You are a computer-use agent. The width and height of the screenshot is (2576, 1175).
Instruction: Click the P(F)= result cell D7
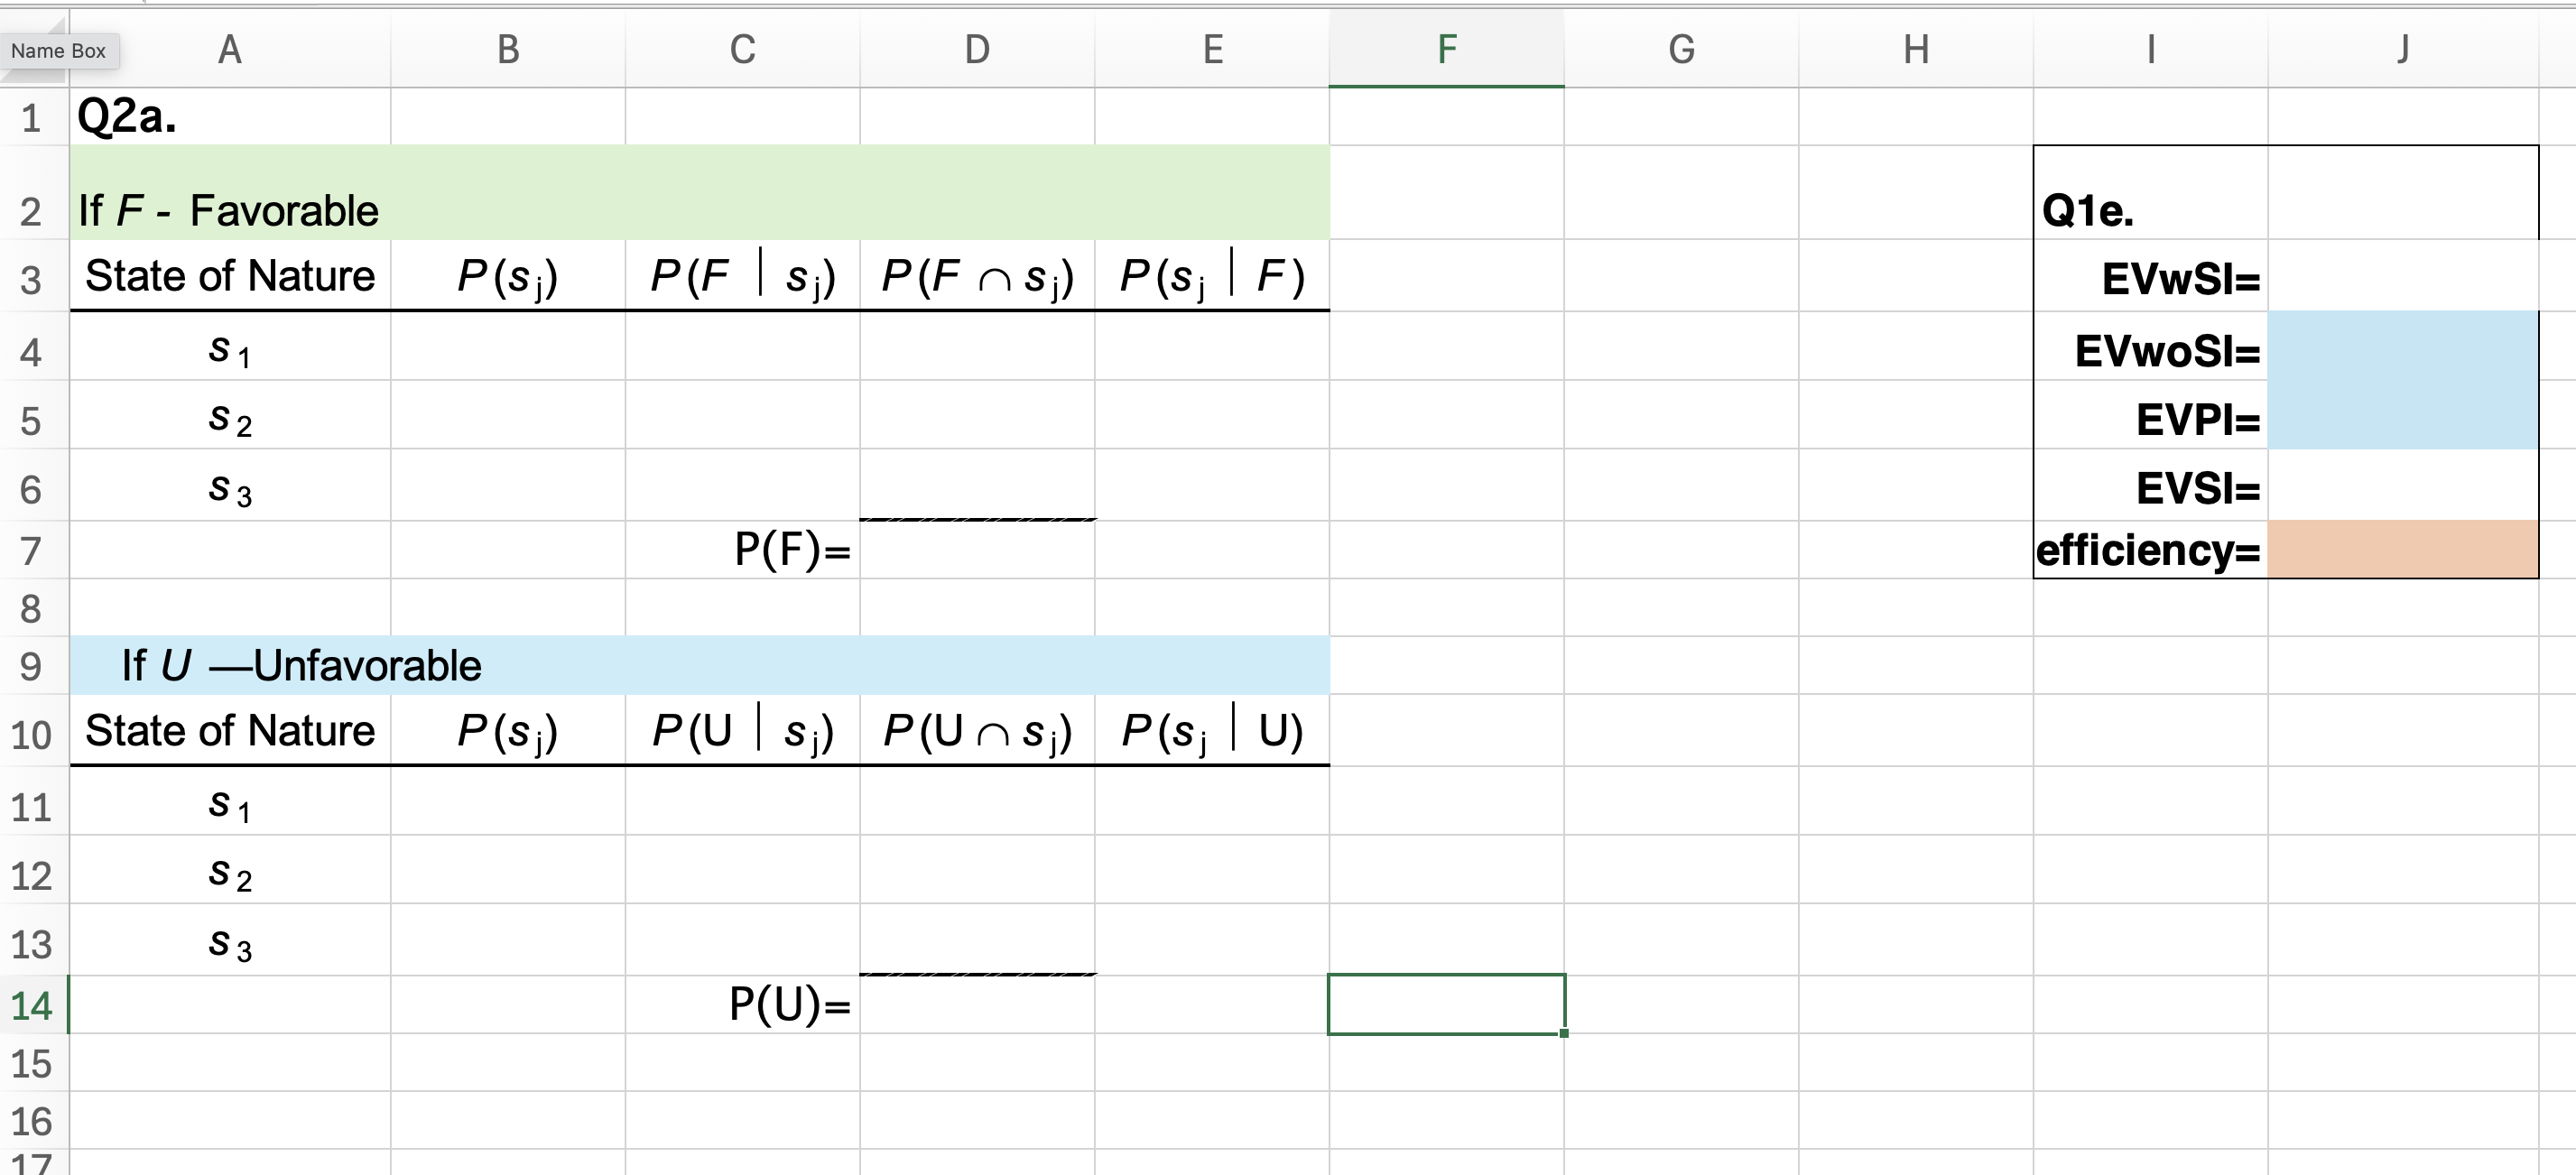(x=977, y=550)
